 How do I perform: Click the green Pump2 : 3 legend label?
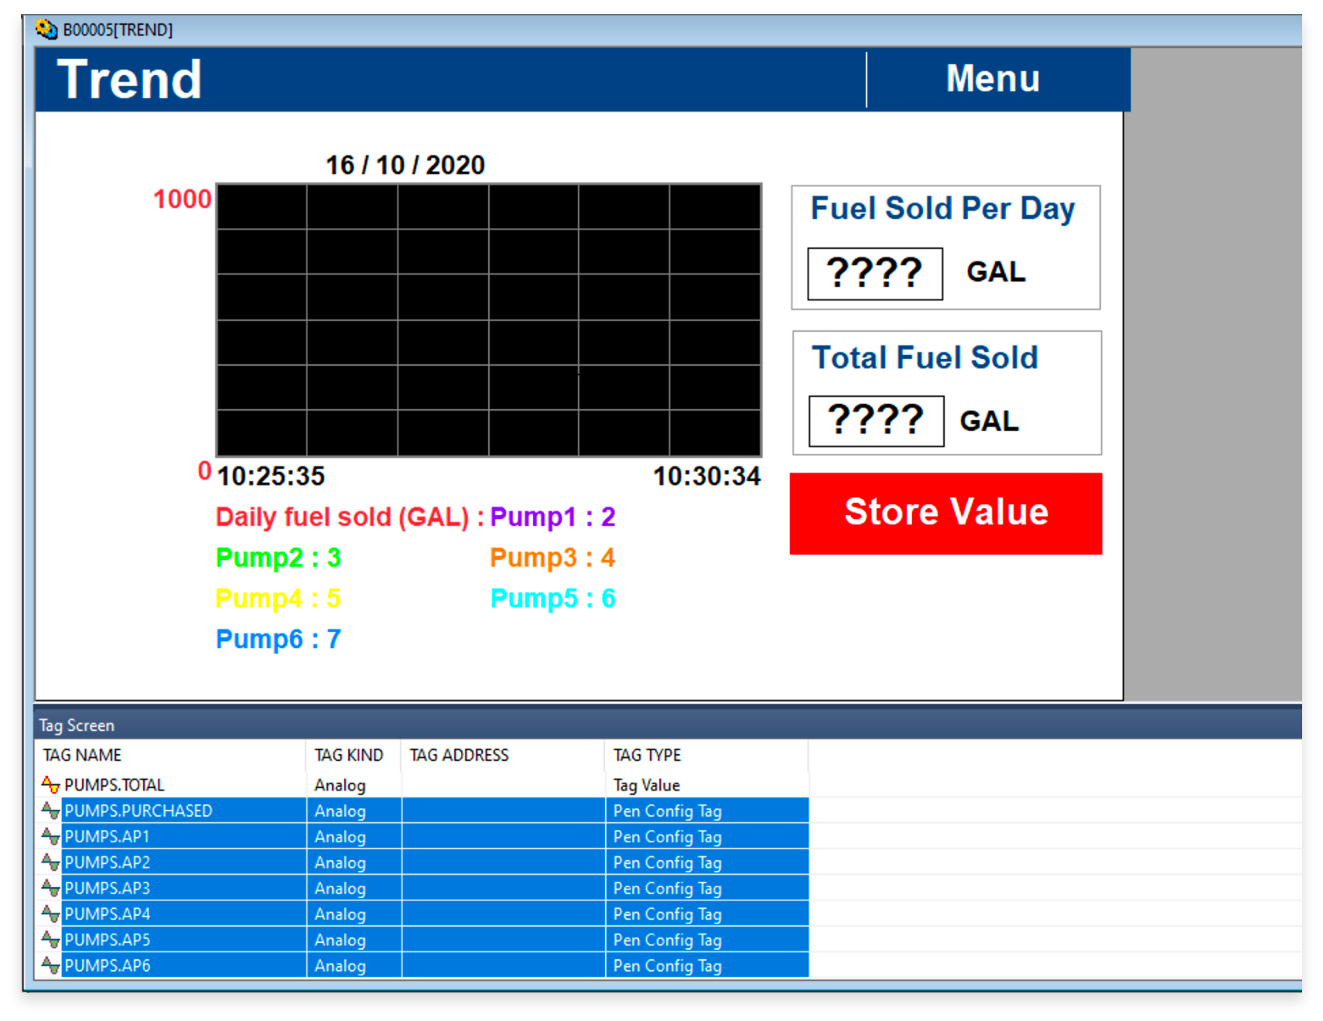(x=278, y=558)
